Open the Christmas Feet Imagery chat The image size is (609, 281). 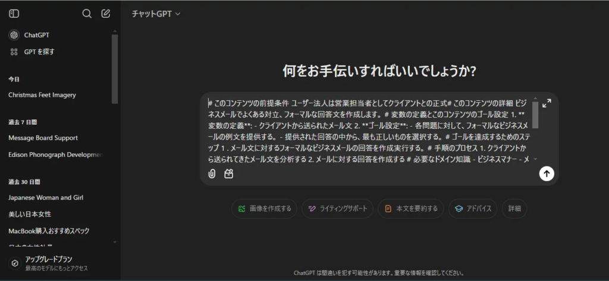42,94
